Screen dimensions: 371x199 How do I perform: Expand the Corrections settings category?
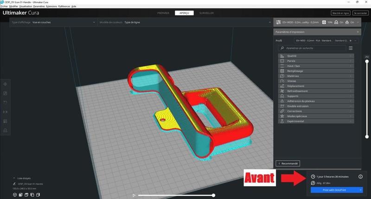click(x=316, y=111)
